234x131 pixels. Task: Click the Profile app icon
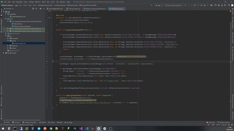pos(201,5)
